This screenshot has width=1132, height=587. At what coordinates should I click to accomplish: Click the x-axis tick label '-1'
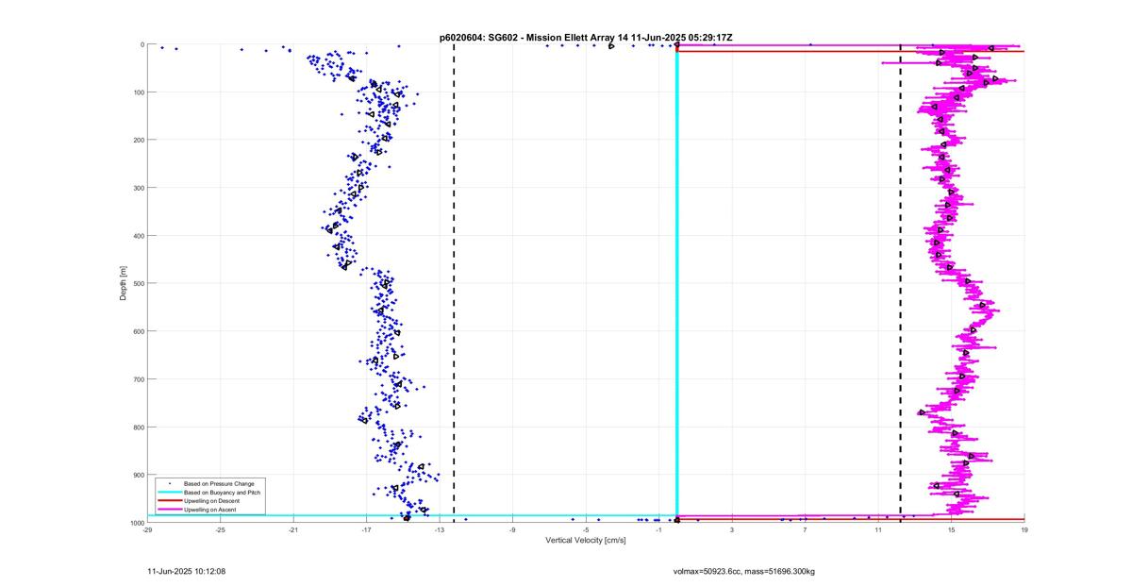[x=658, y=529]
